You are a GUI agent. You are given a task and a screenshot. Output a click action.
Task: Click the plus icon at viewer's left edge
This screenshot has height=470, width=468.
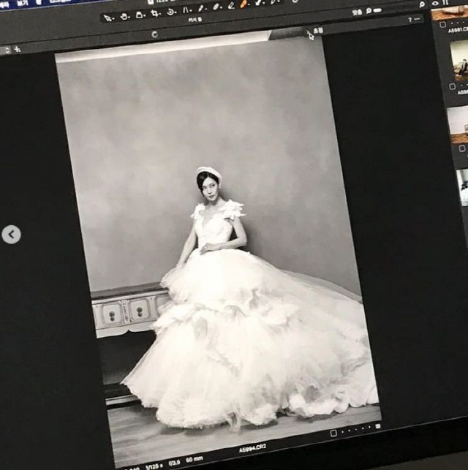18,49
